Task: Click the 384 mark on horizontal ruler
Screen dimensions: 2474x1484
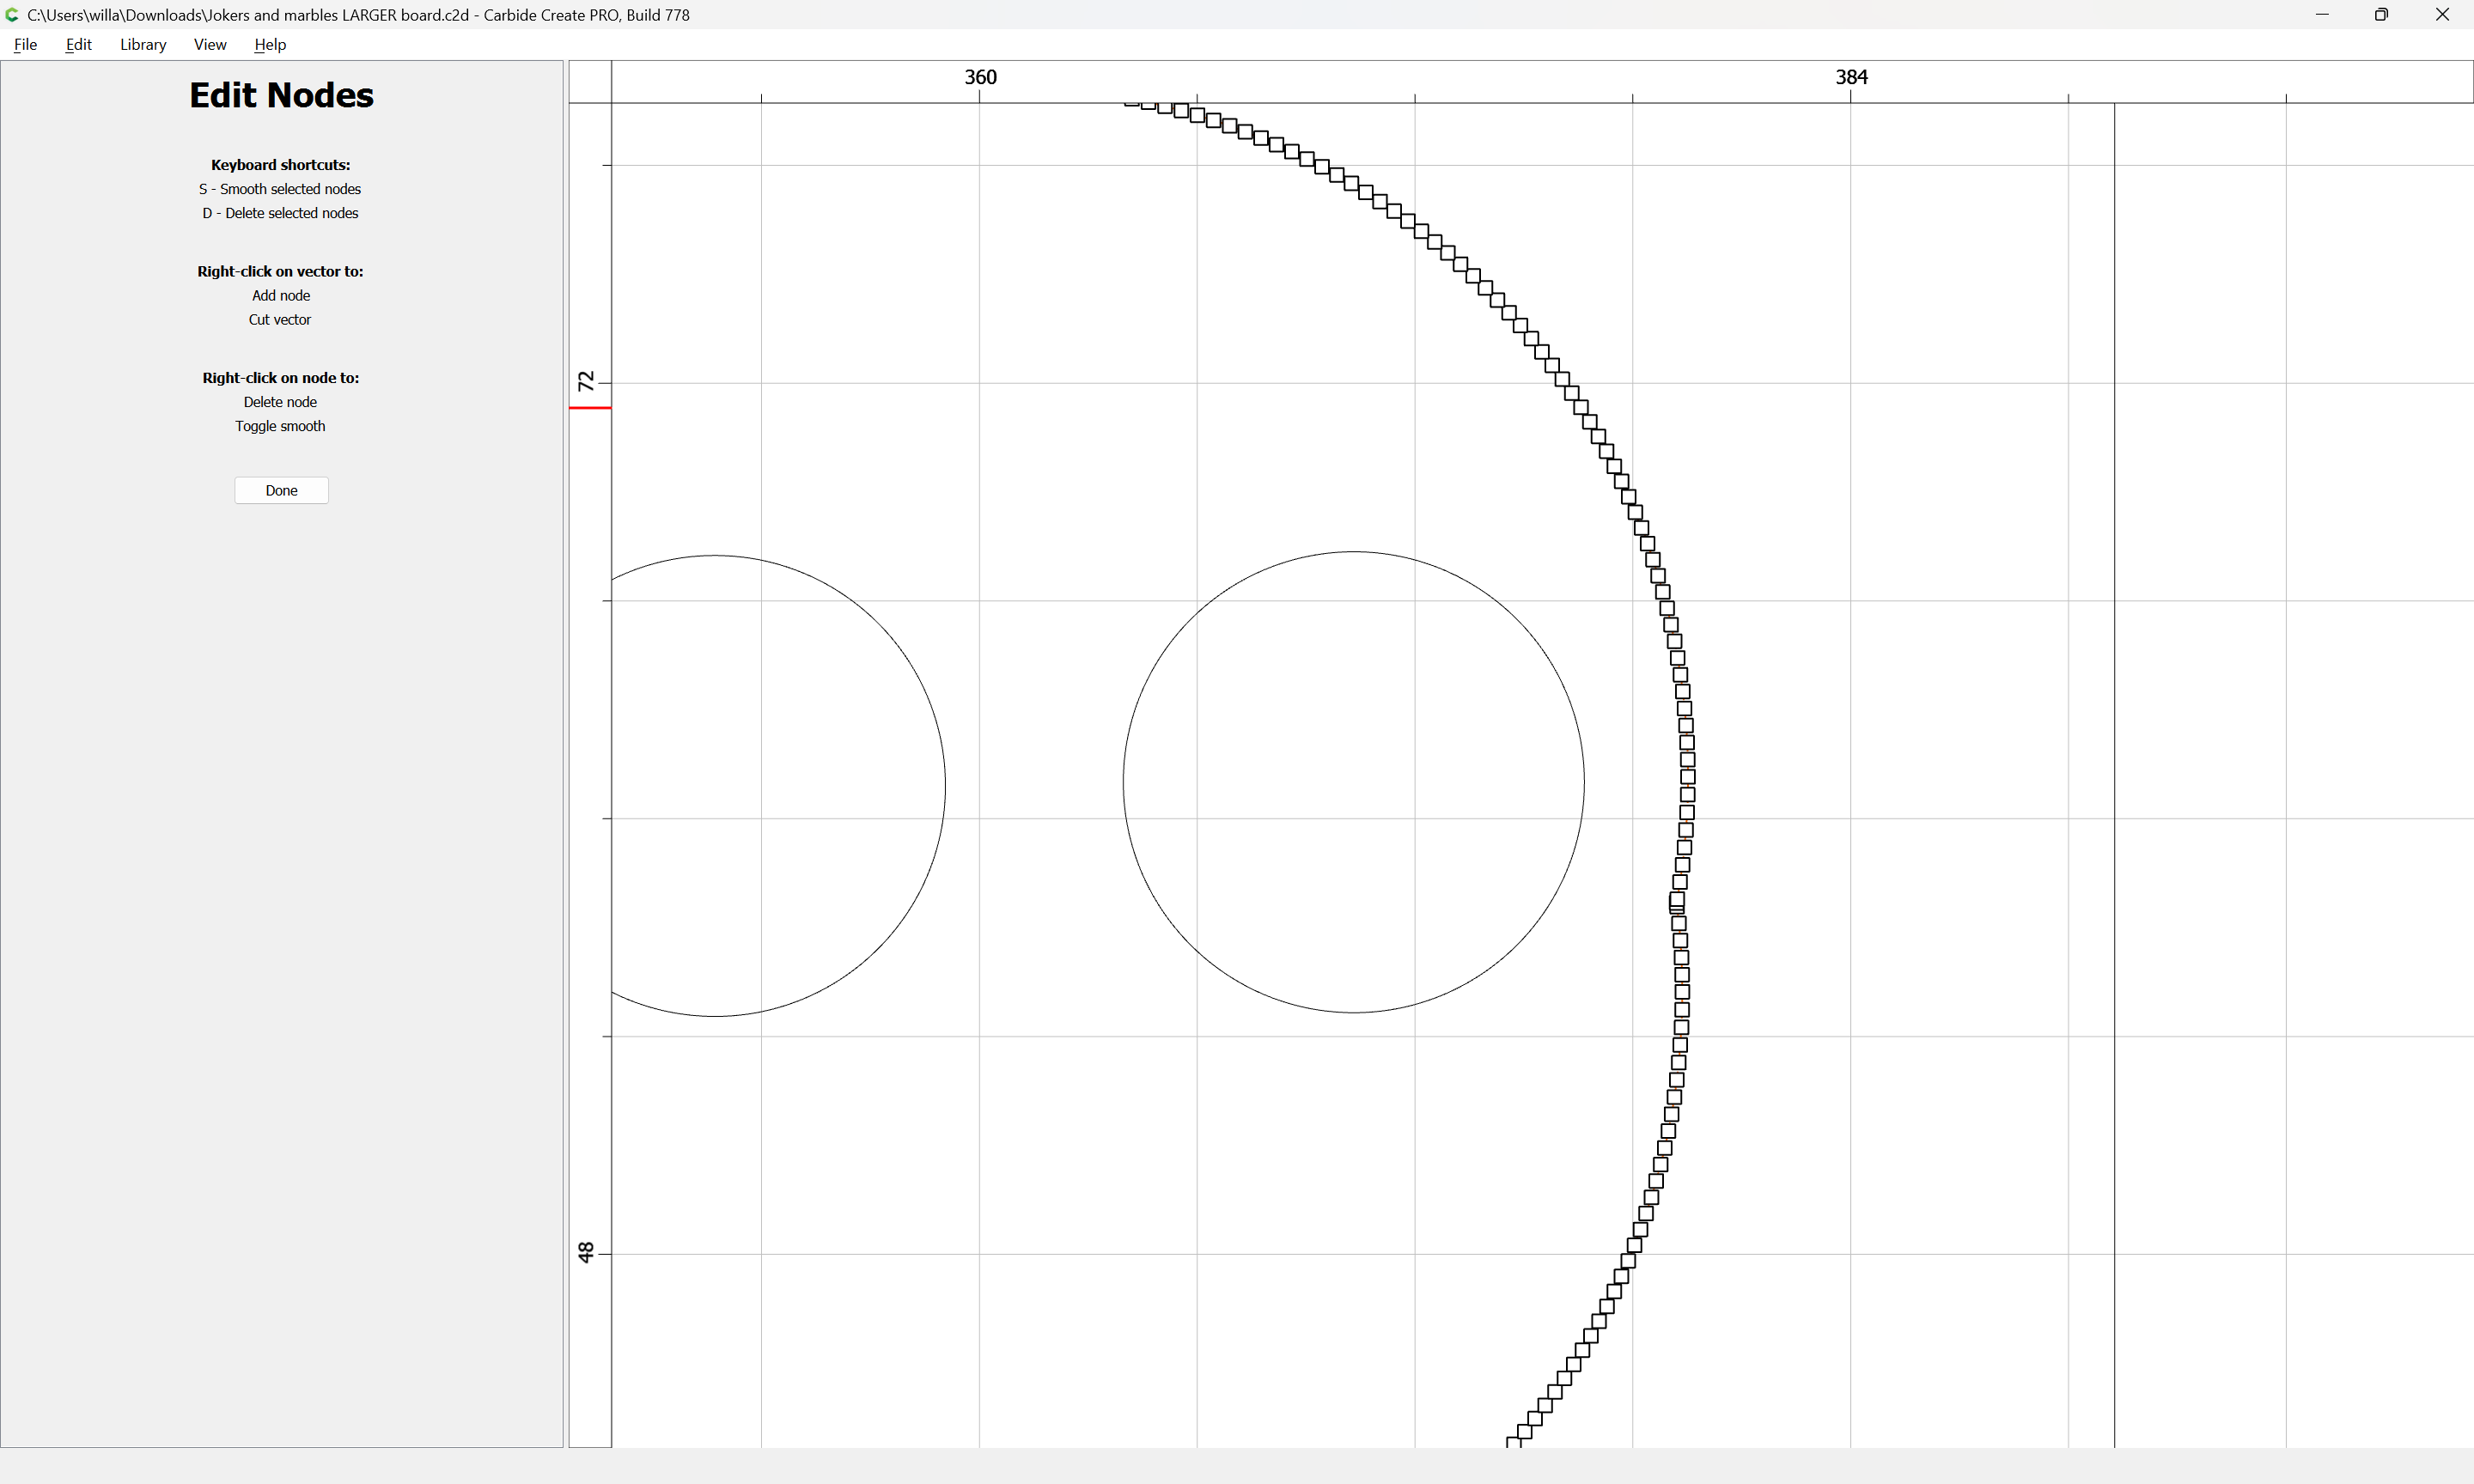Action: pos(1851,77)
